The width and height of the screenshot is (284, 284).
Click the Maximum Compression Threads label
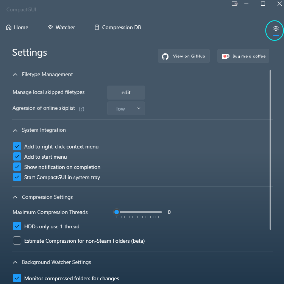50,212
